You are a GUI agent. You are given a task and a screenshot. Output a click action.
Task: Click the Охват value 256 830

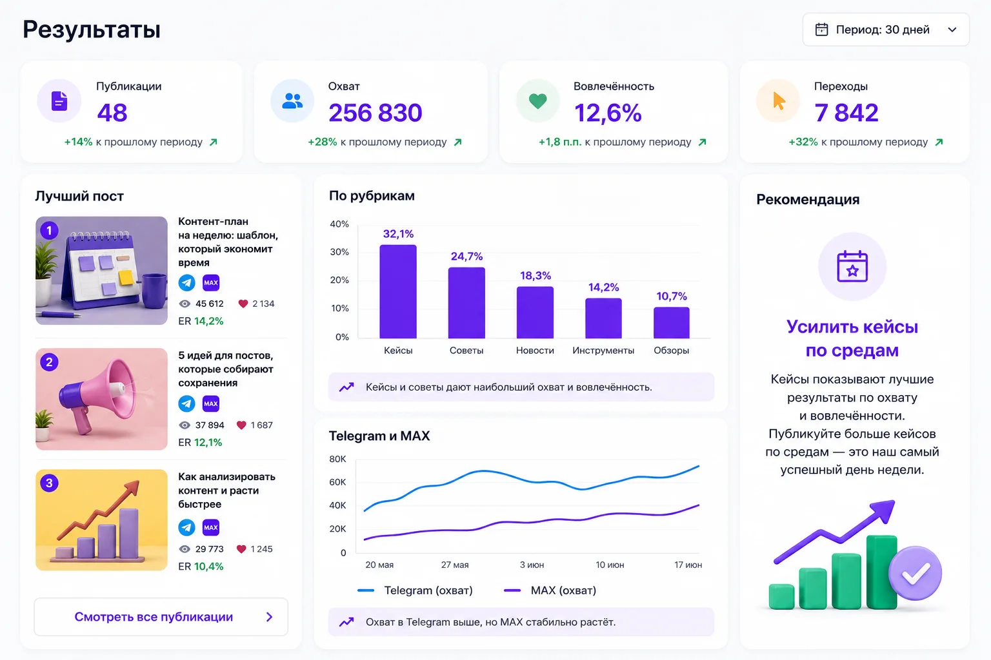(375, 113)
